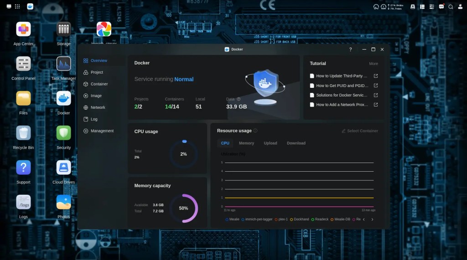The width and height of the screenshot is (467, 260).
Task: Open the Security app
Action: point(63,133)
